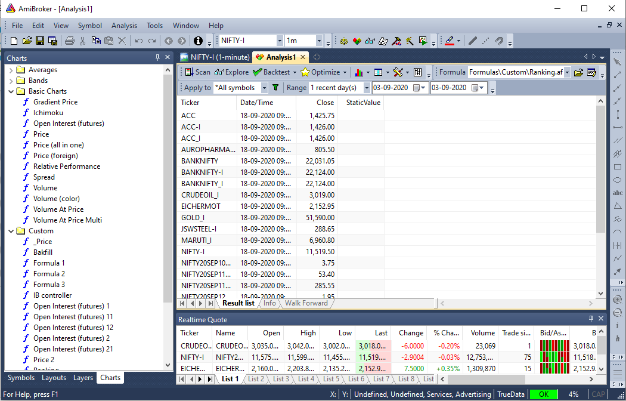626x401 pixels.
Task: Add new tab with plus icon
Action: 317,57
